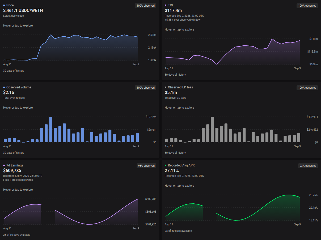Click the $401,825 axis label in Earnings chart
321x240 pixels.
coord(151,225)
